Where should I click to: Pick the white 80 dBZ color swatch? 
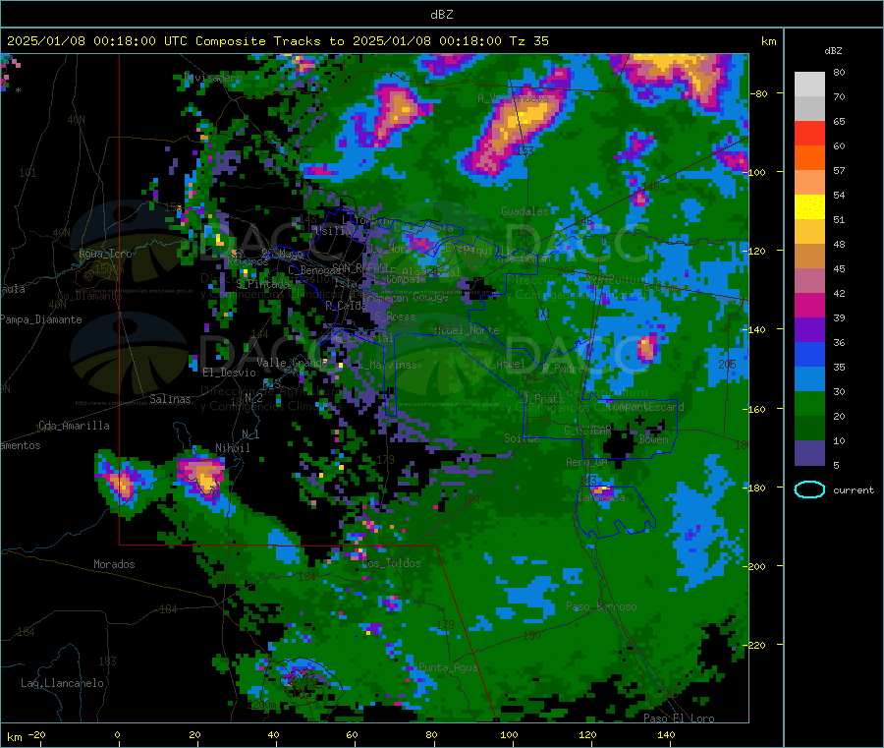click(809, 85)
